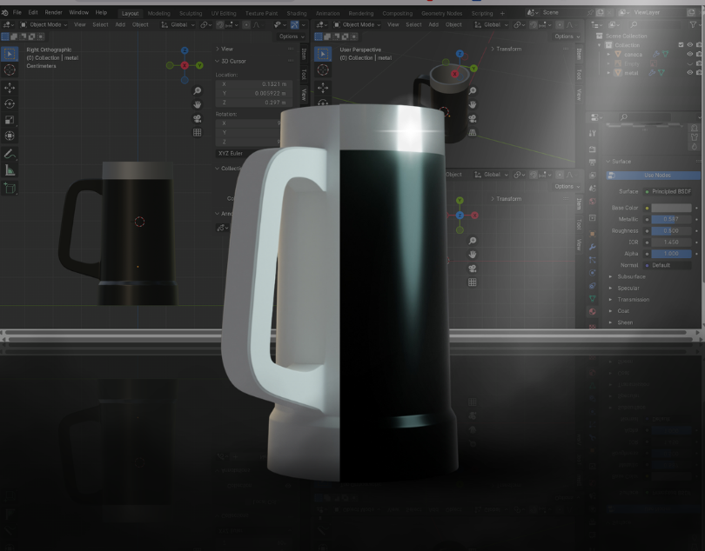Hide the caneca object in outliner
Image resolution: width=705 pixels, height=551 pixels.
coord(689,54)
